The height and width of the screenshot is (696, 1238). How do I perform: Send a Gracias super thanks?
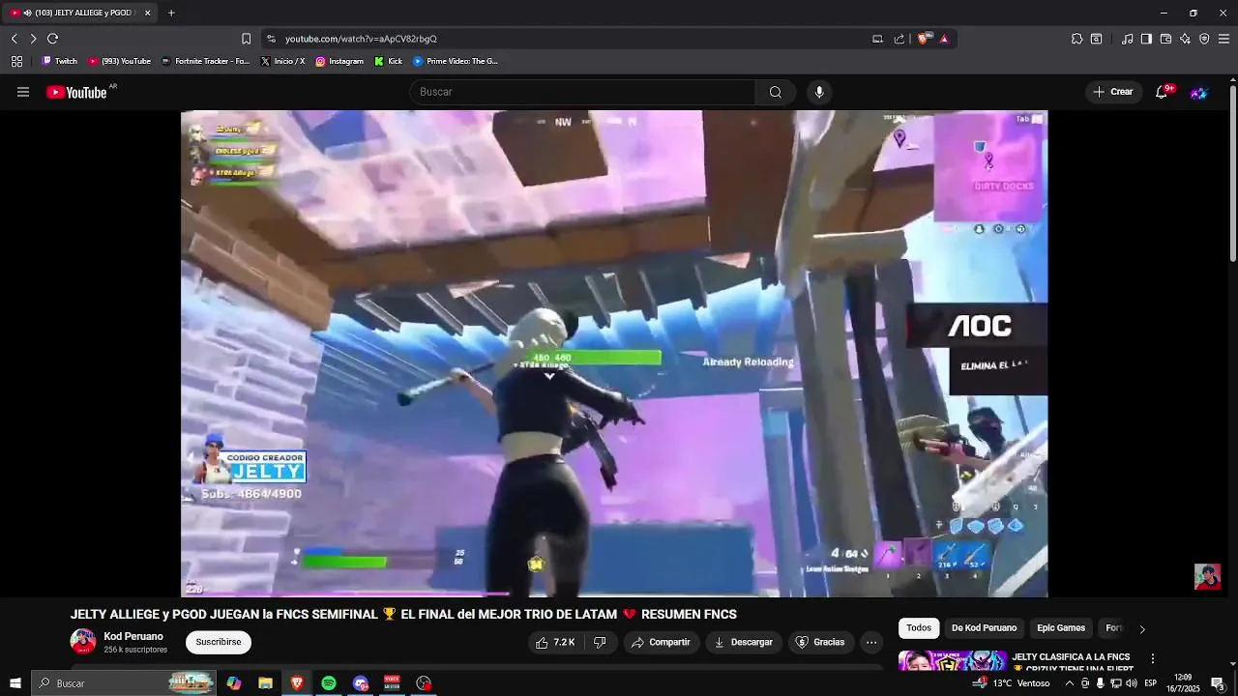point(820,642)
